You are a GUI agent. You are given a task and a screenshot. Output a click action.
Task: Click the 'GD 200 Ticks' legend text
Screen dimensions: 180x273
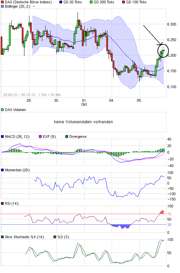click(104, 2)
